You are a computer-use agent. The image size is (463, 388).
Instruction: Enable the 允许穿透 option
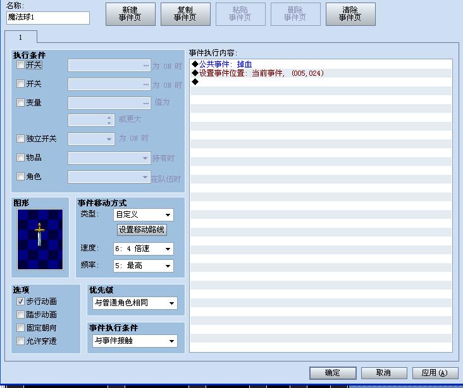click(20, 341)
